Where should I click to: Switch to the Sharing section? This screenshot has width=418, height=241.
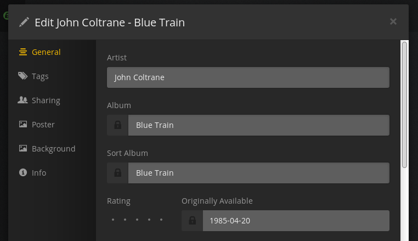coord(46,100)
